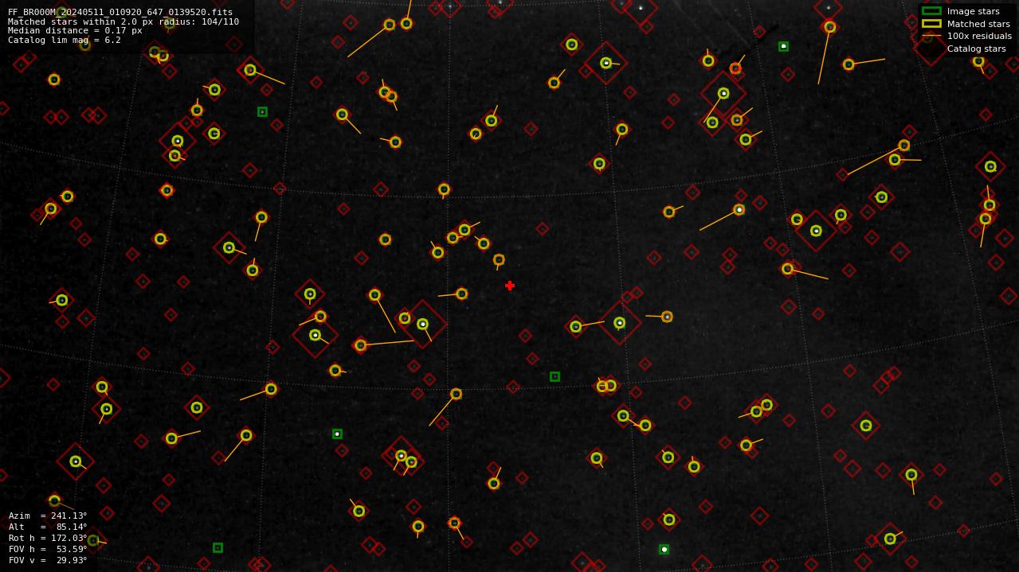Click the 'Rot h = 172.03°' readout

tap(48, 538)
